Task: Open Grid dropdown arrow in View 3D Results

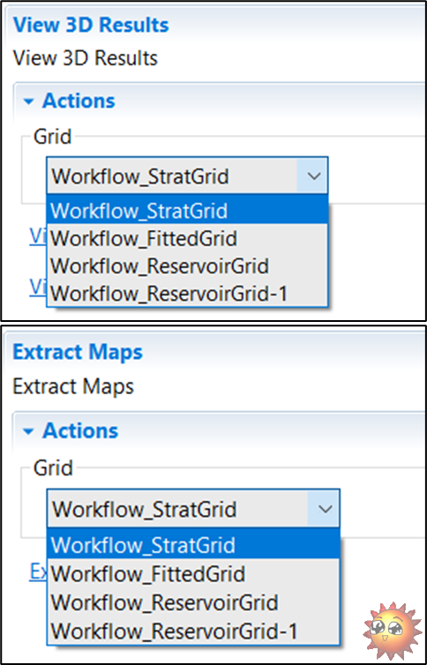Action: 313,176
